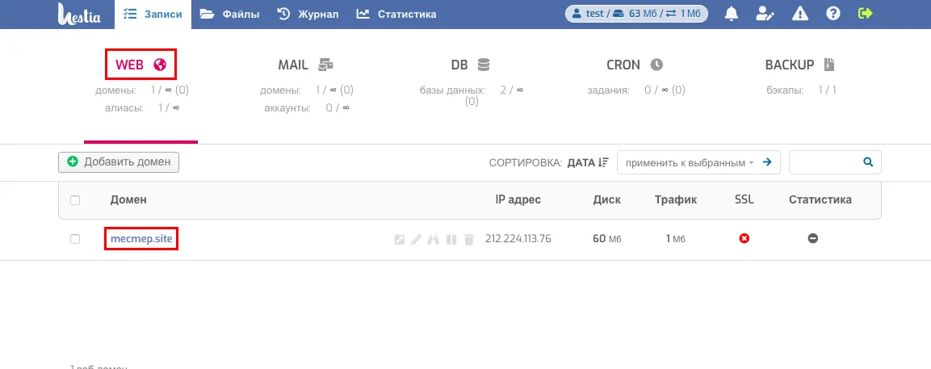Click the 1 Мб traffic value
Viewport: 931px width, 369px height.
[x=676, y=239]
